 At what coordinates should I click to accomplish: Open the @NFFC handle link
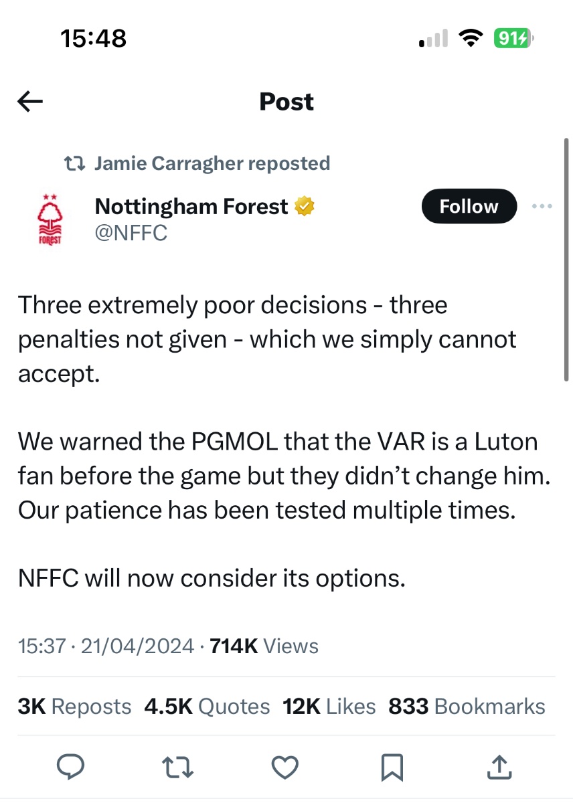[x=131, y=233]
